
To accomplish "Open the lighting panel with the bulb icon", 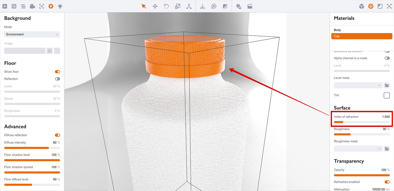I will 60,6.
